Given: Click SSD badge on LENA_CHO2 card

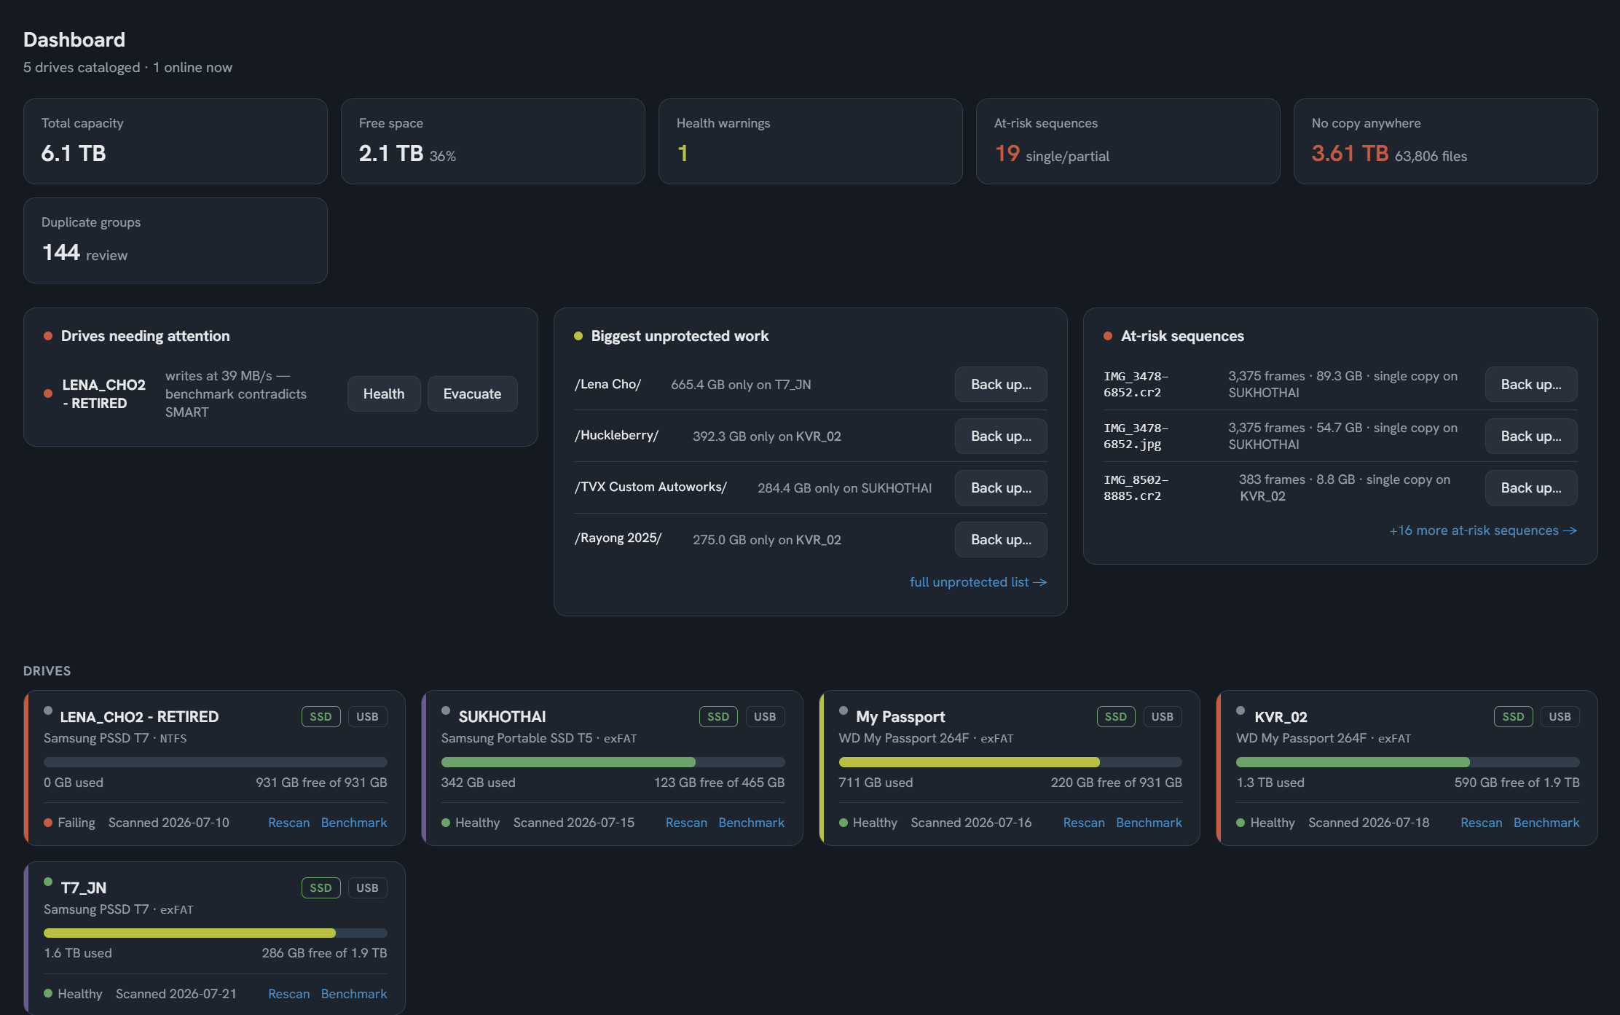Looking at the screenshot, I should point(321,716).
